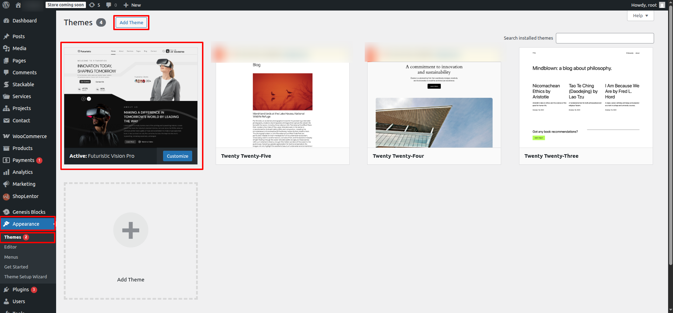Go to Menus under Appearance
Viewport: 673px width, 313px height.
(x=11, y=257)
